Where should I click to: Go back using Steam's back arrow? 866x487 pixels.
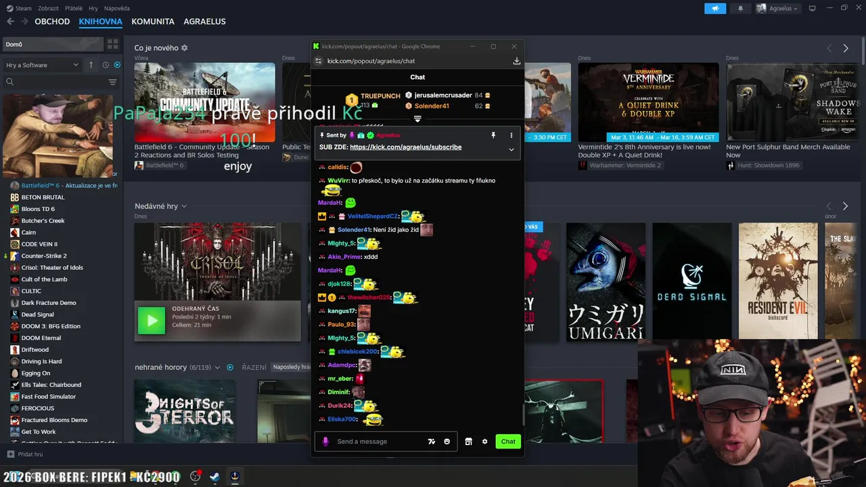pyautogui.click(x=10, y=22)
